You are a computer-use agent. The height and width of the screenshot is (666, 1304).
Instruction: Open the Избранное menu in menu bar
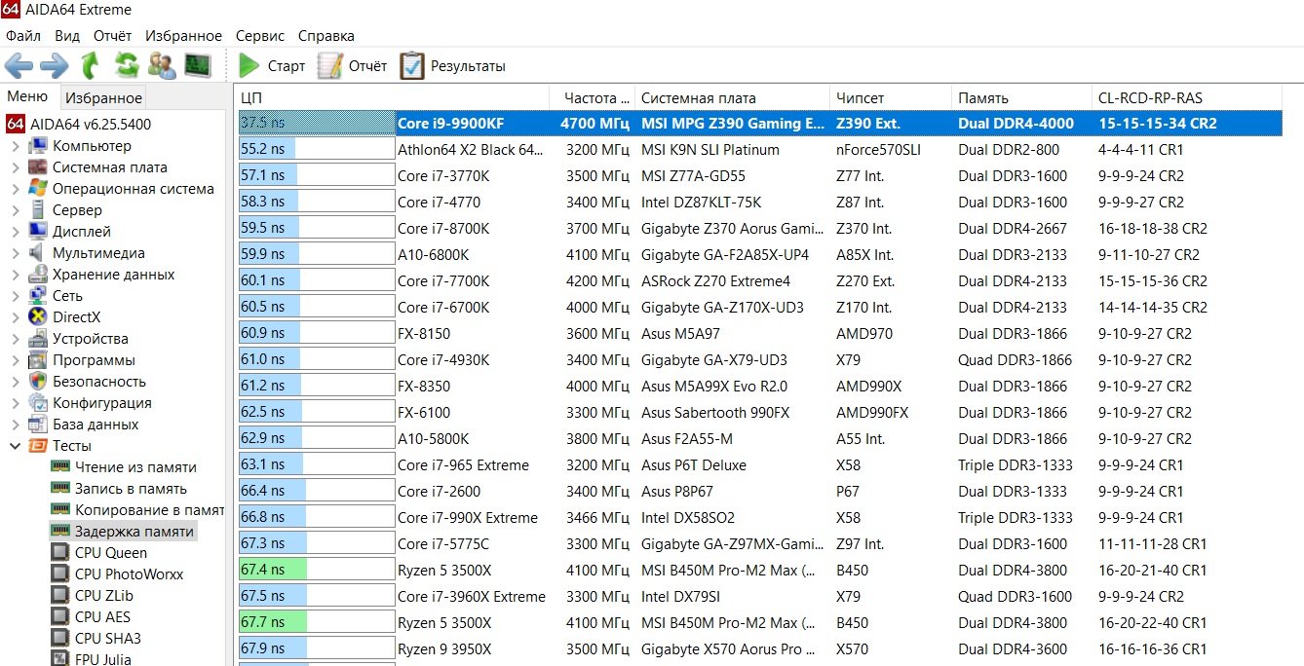tap(183, 35)
